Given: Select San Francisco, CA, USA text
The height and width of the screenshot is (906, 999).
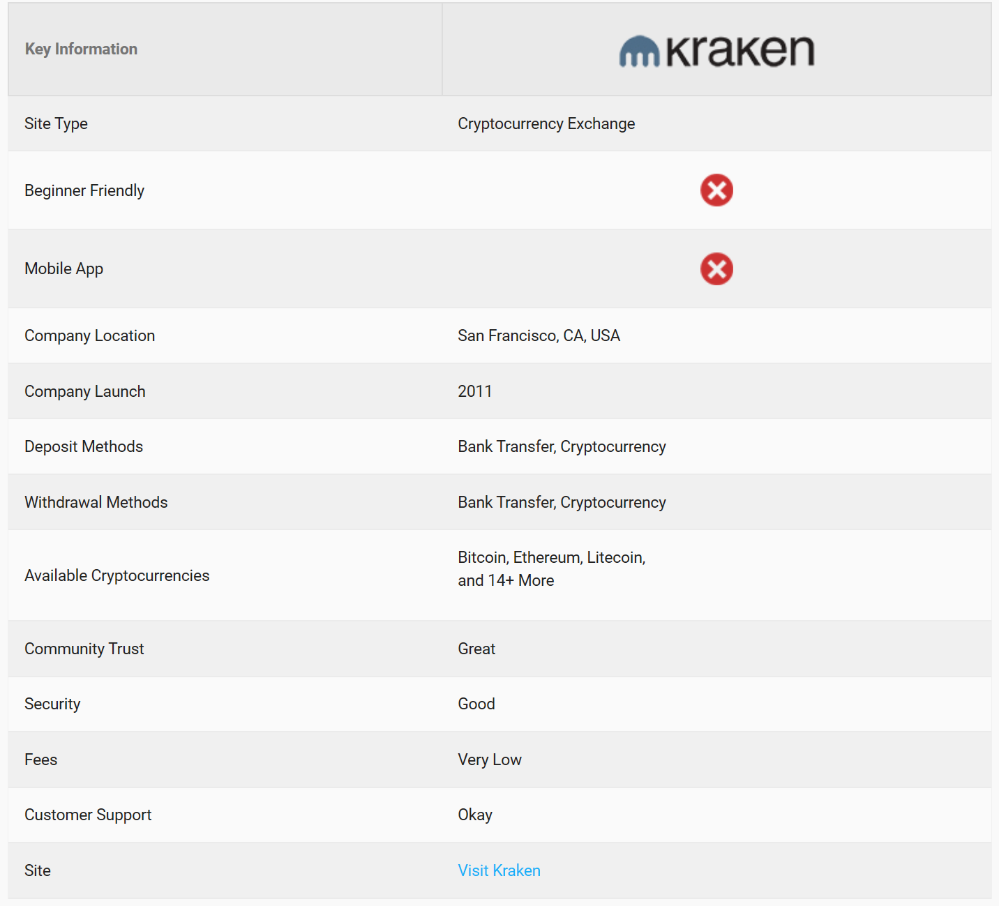Looking at the screenshot, I should [x=539, y=335].
